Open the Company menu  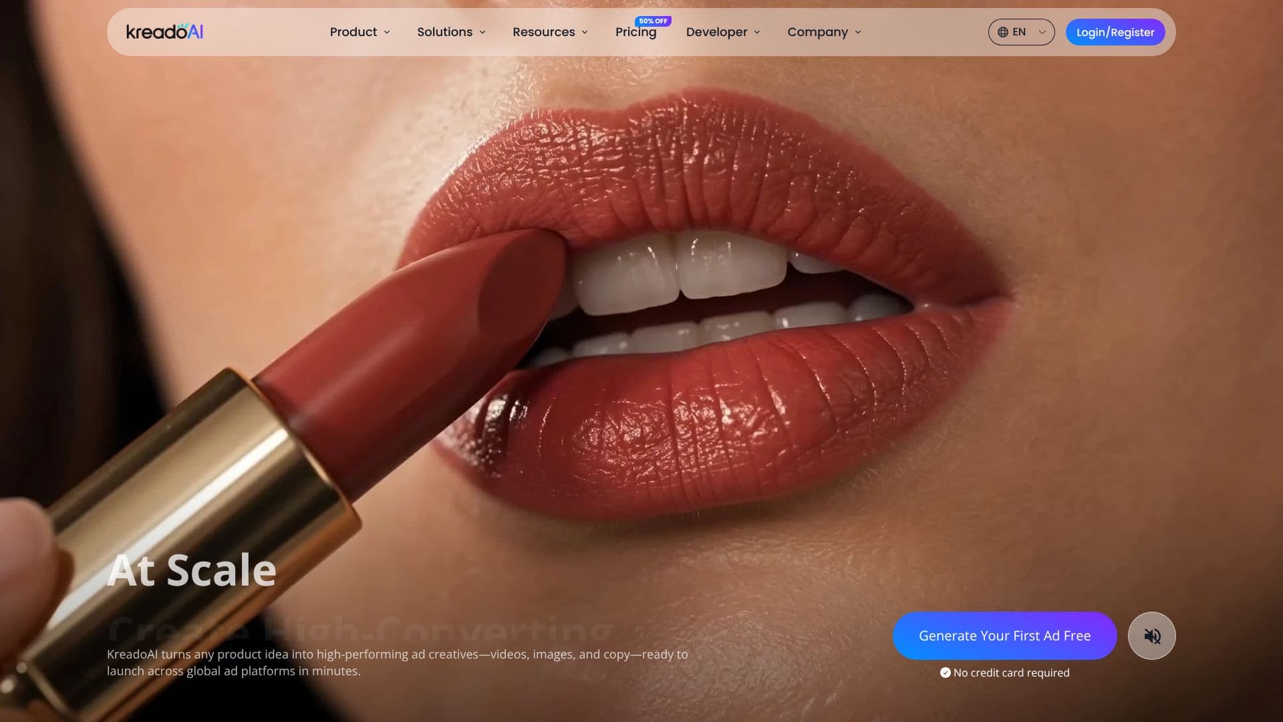817,32
